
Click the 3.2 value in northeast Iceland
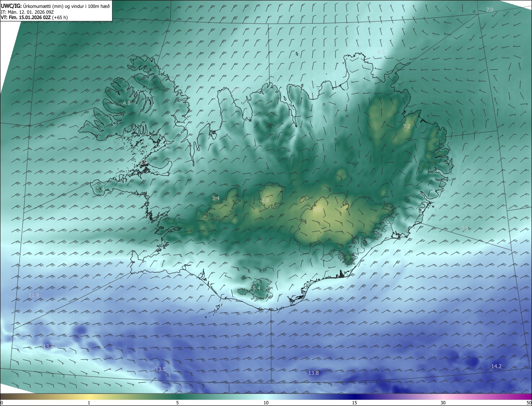[406, 126]
